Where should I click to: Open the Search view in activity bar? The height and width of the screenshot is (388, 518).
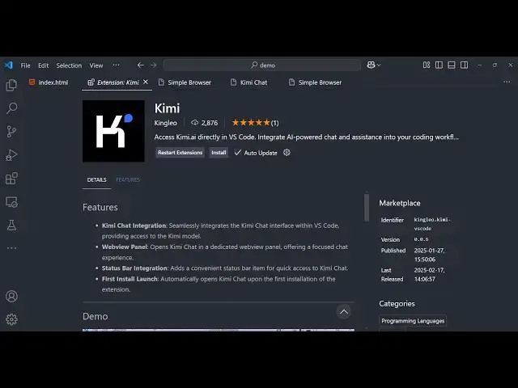tap(11, 108)
